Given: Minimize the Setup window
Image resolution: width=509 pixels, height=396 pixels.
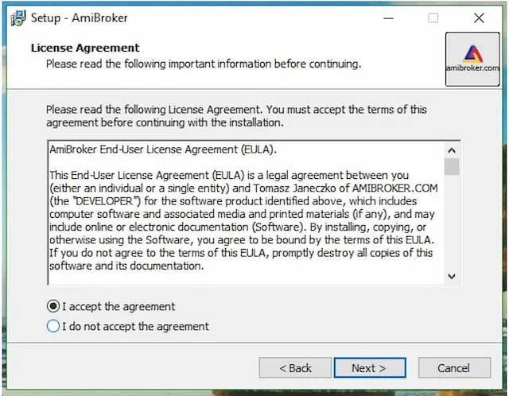Looking at the screenshot, I should click(x=387, y=17).
